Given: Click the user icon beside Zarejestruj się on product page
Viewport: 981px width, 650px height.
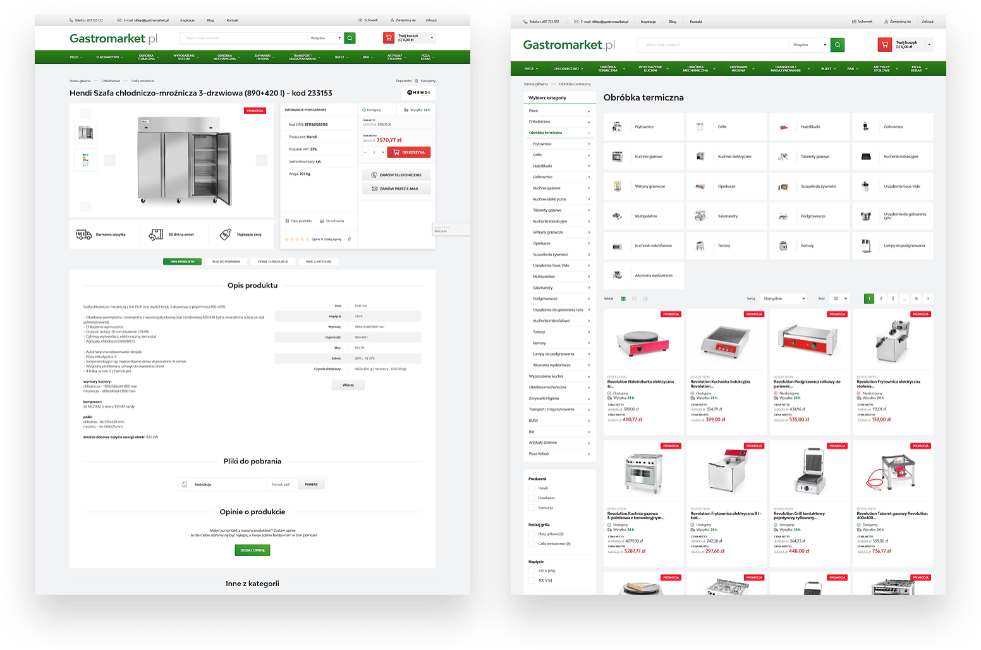Looking at the screenshot, I should 393,20.
